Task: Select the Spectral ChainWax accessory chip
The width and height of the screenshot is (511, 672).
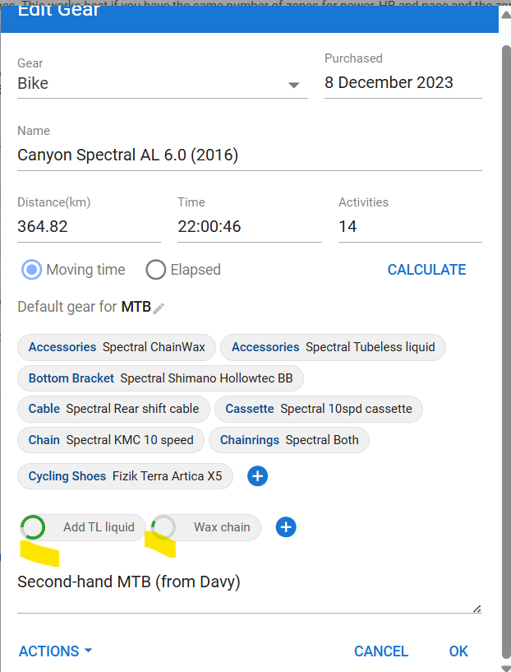Action: coord(117,347)
